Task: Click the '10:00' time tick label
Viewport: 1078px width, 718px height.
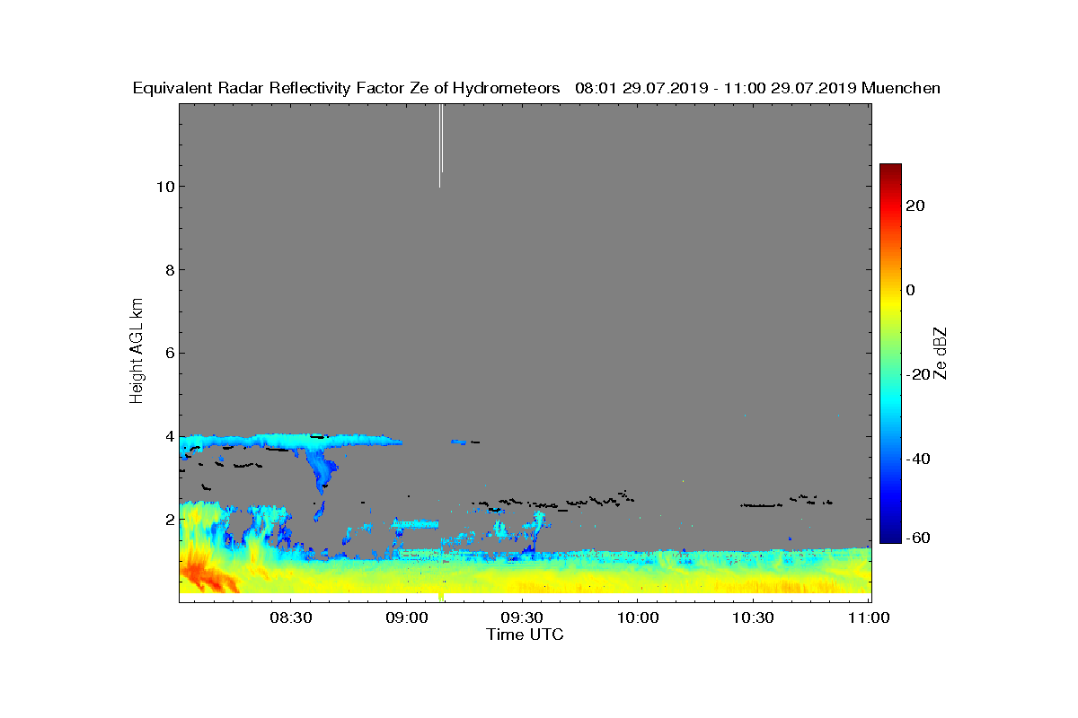Action: click(x=637, y=618)
